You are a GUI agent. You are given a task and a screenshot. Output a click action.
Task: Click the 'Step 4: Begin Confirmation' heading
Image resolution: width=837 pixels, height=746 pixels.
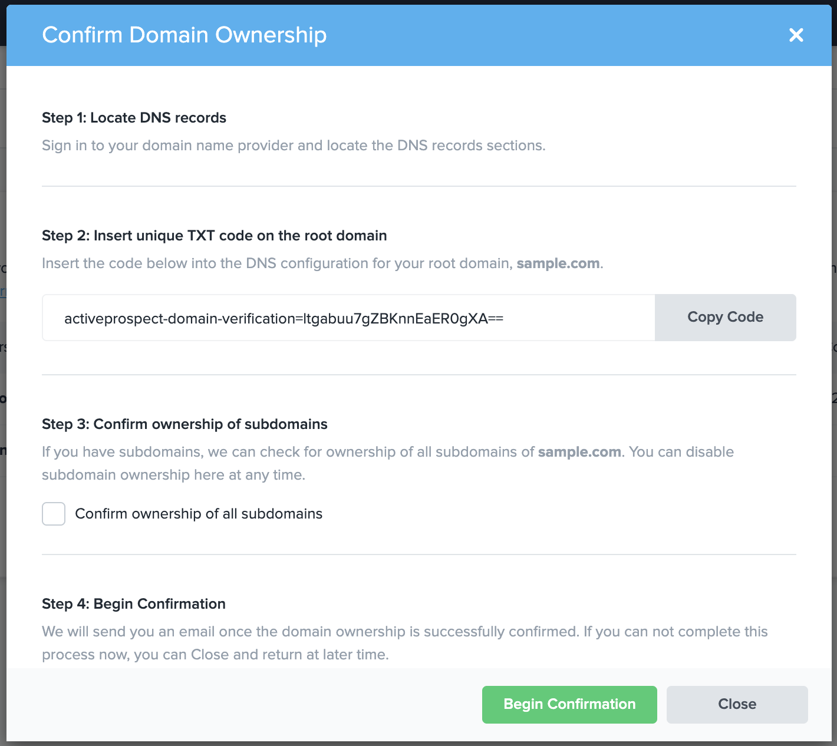tap(134, 604)
